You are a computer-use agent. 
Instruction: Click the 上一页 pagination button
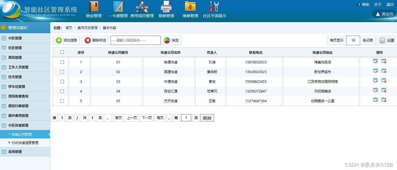132,118
